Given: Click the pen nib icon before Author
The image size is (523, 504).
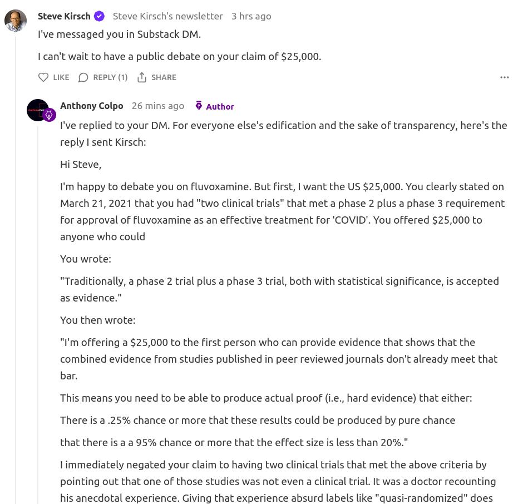Looking at the screenshot, I should point(199,106).
